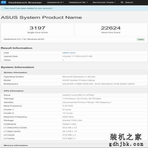Click the Memory Information table header
This screenshot has width=148, height=148.
coord(16,145)
